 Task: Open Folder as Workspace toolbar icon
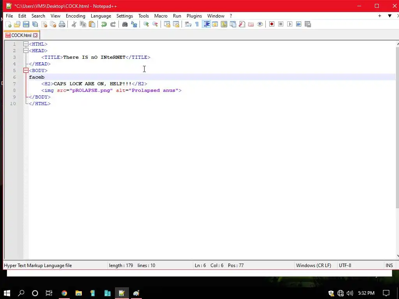pyautogui.click(x=251, y=24)
